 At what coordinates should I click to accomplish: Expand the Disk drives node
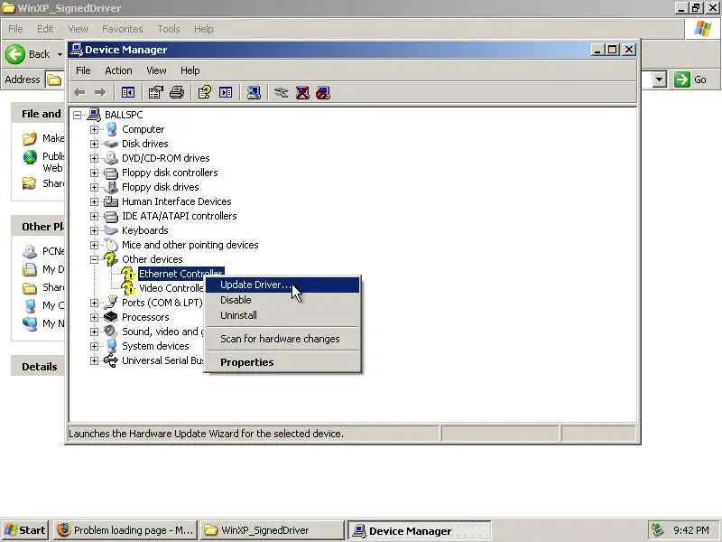click(x=95, y=144)
